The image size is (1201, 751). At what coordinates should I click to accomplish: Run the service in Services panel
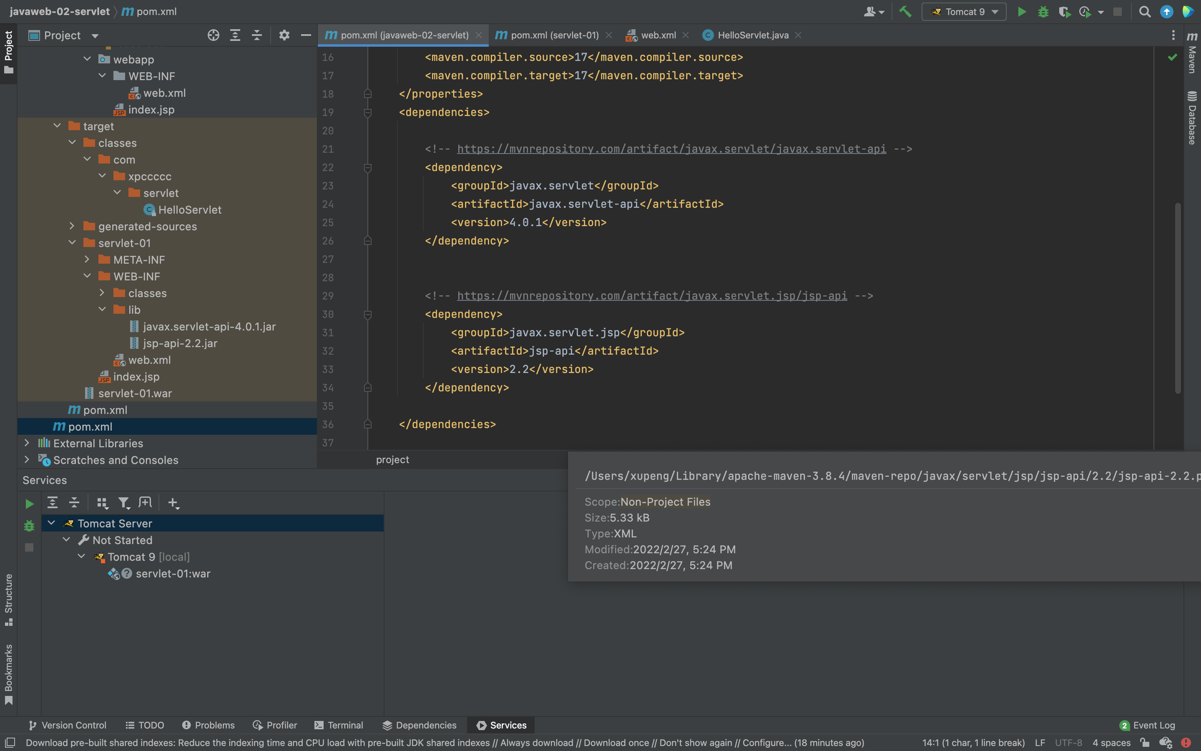click(29, 504)
